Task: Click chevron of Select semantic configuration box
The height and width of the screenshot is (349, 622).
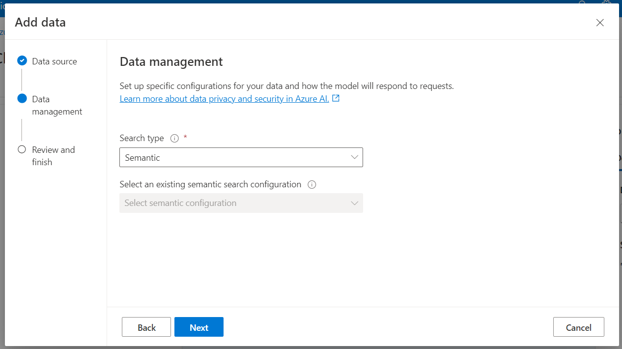Action: pos(355,203)
